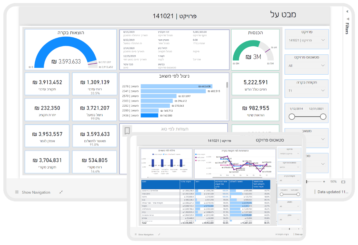This screenshot has height=245, width=358.
Task: Click the right date slider handle in back window
Action: click(x=323, y=117)
